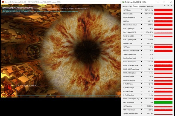175x116 pixels.
Task: Click the FurMark title bar app icon
Action: tap(3, 2)
